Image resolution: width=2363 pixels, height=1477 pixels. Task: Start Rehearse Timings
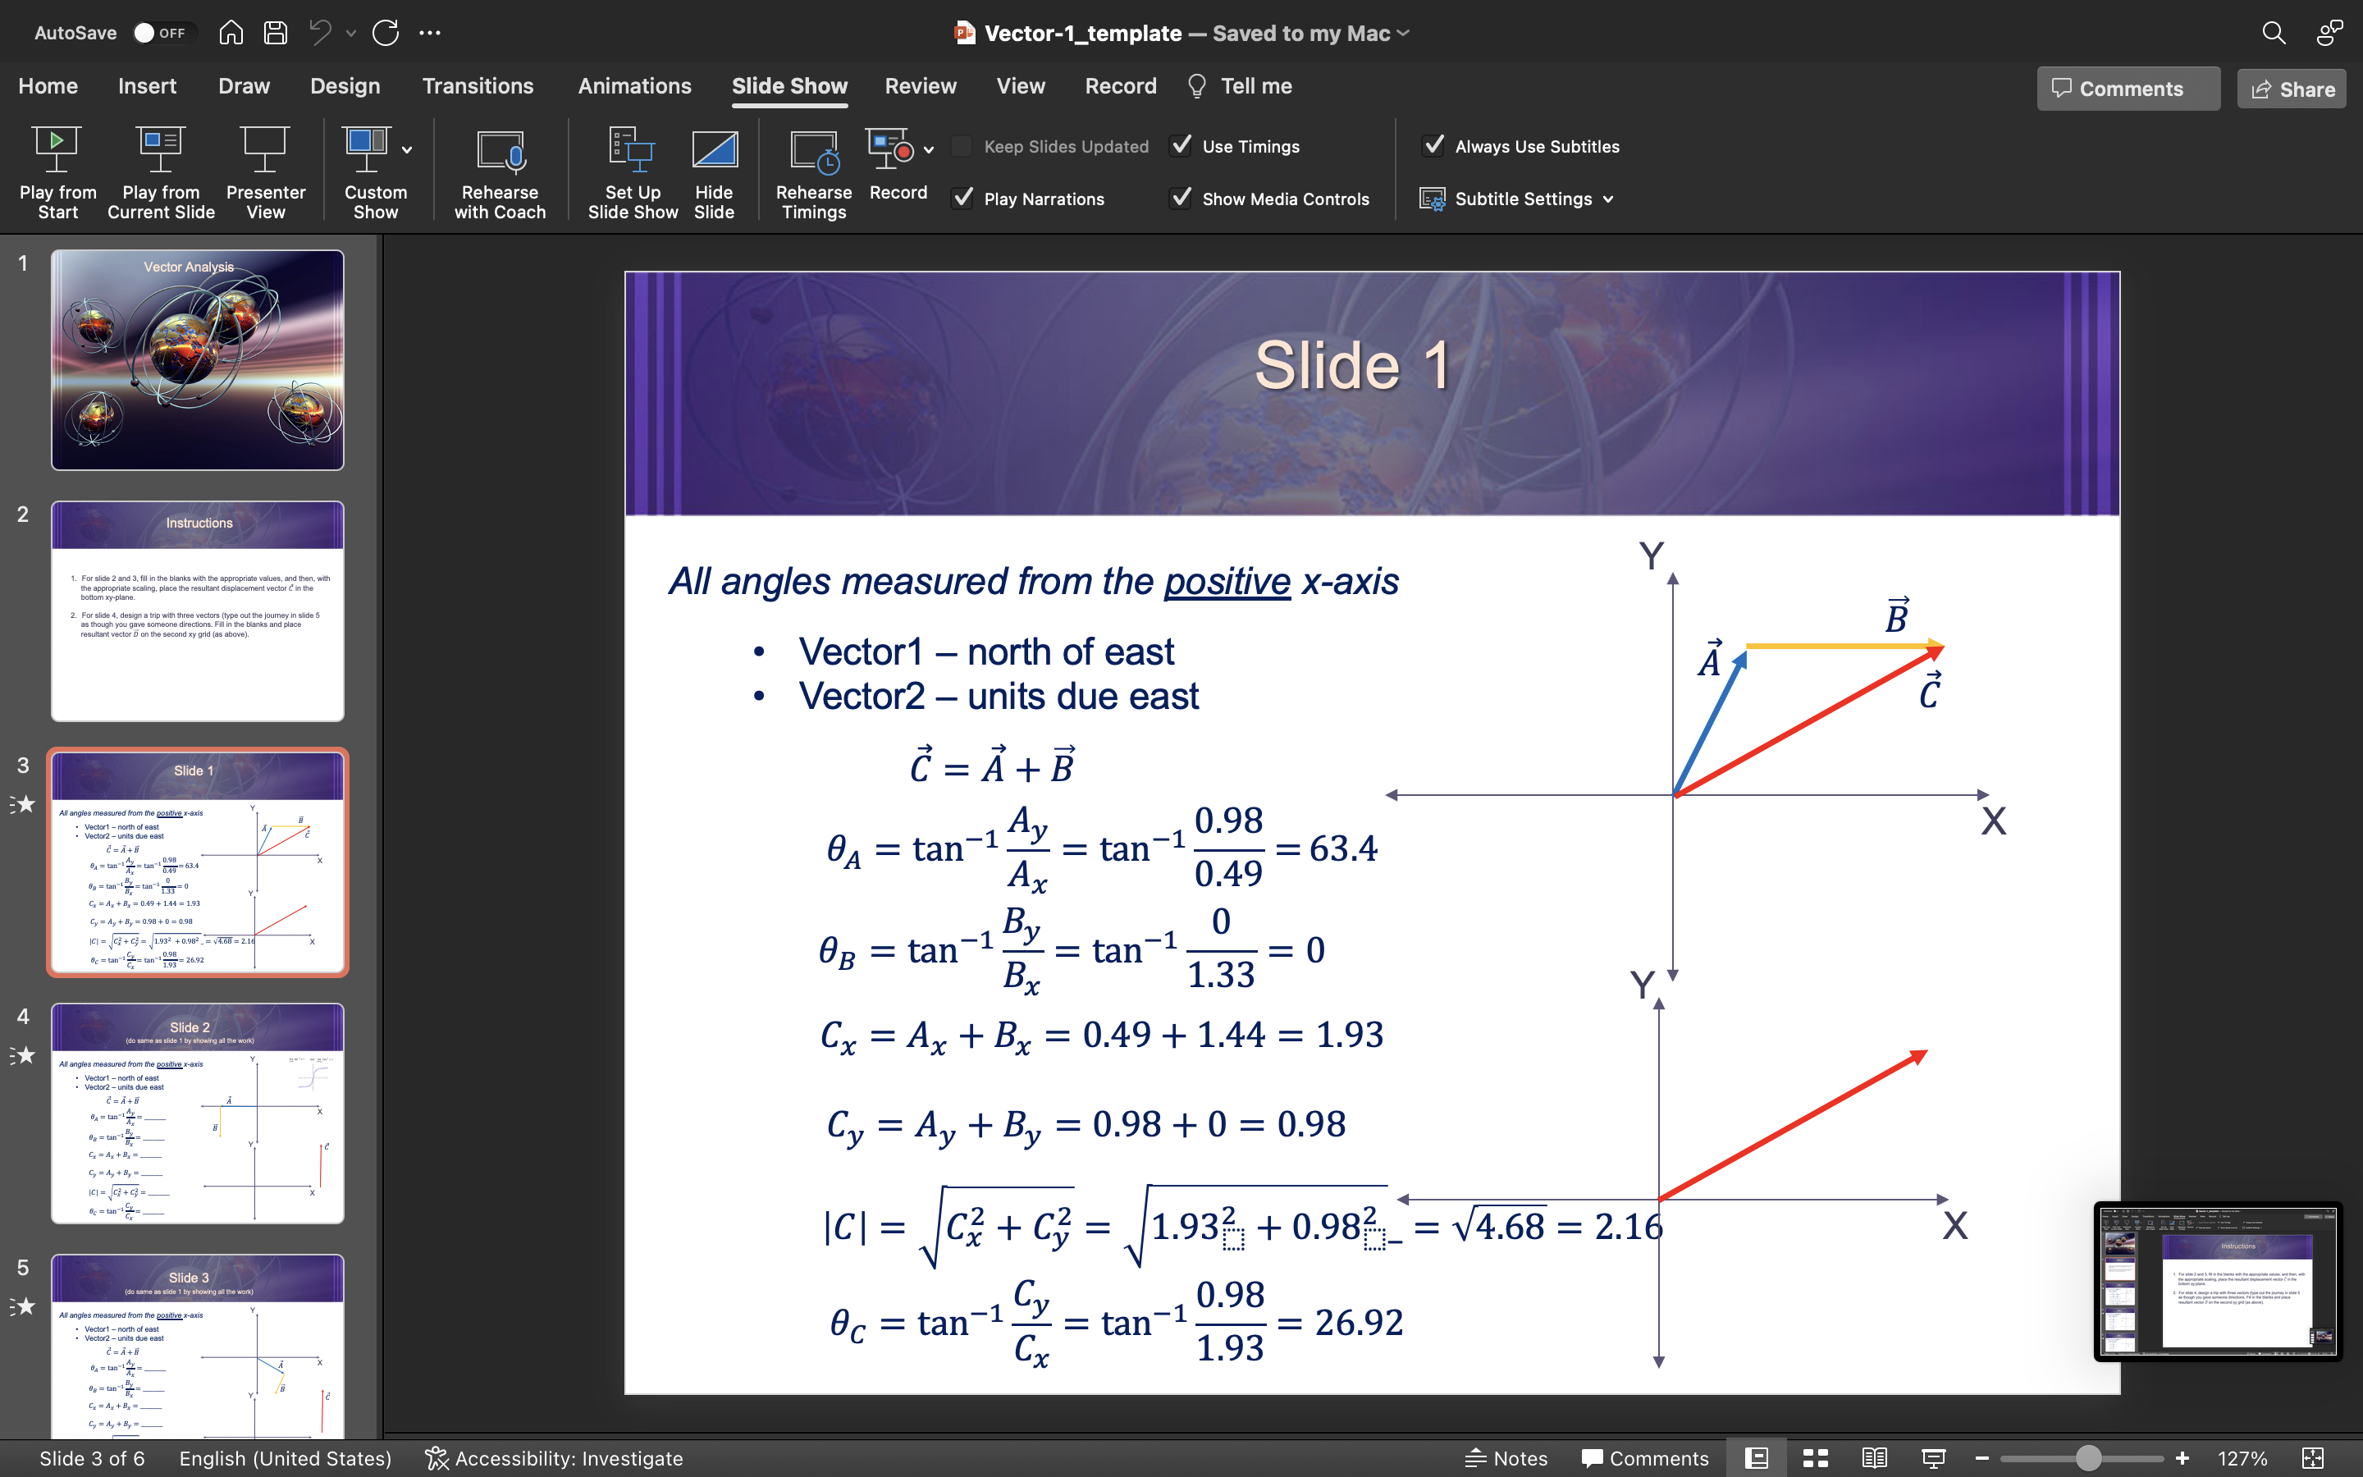813,171
